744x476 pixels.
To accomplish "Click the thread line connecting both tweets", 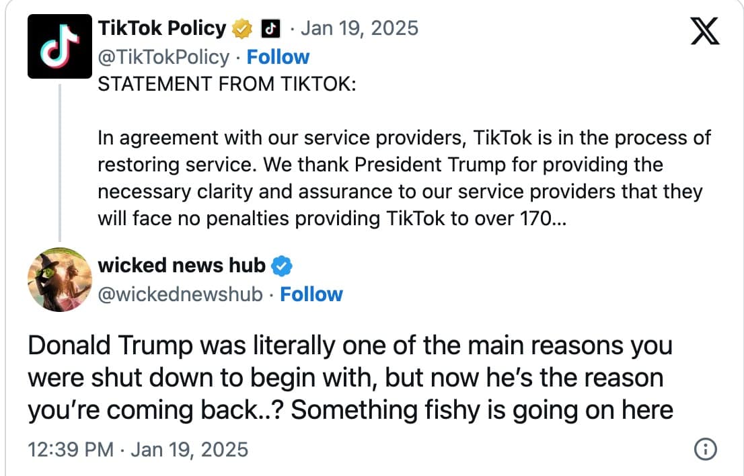I will [x=59, y=161].
